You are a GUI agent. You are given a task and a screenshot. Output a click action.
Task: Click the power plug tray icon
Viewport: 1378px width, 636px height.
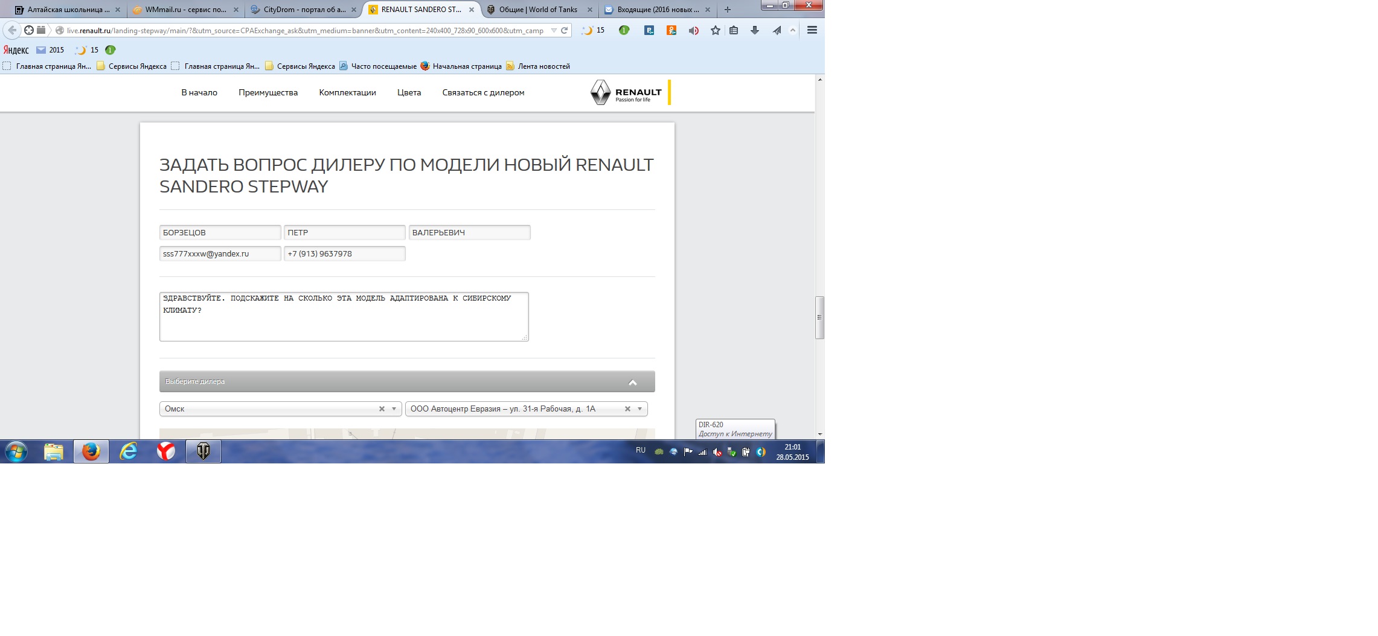tap(746, 451)
